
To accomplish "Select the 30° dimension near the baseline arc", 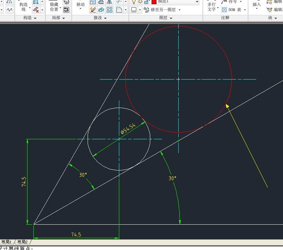I will (172, 178).
